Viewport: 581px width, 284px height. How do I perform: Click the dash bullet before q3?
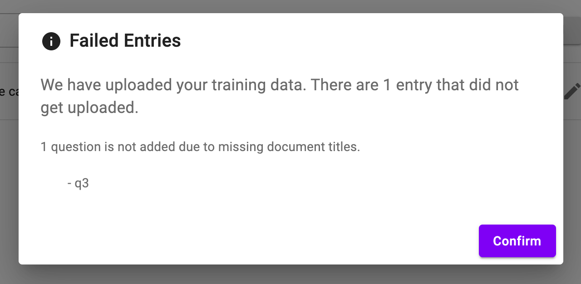coord(69,184)
